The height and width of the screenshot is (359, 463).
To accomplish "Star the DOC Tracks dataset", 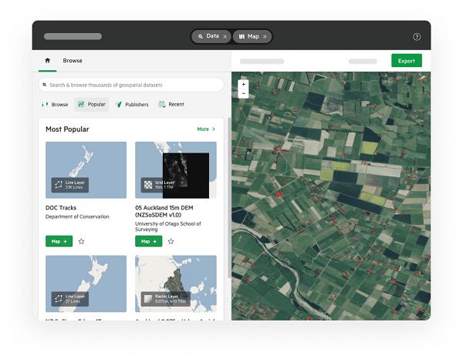I will [x=82, y=241].
